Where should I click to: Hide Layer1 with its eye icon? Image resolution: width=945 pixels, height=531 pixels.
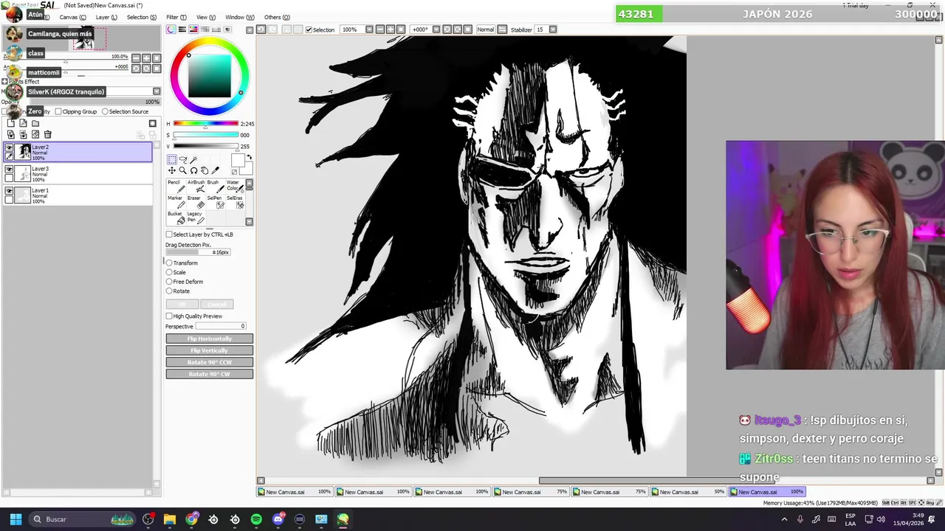pos(9,191)
